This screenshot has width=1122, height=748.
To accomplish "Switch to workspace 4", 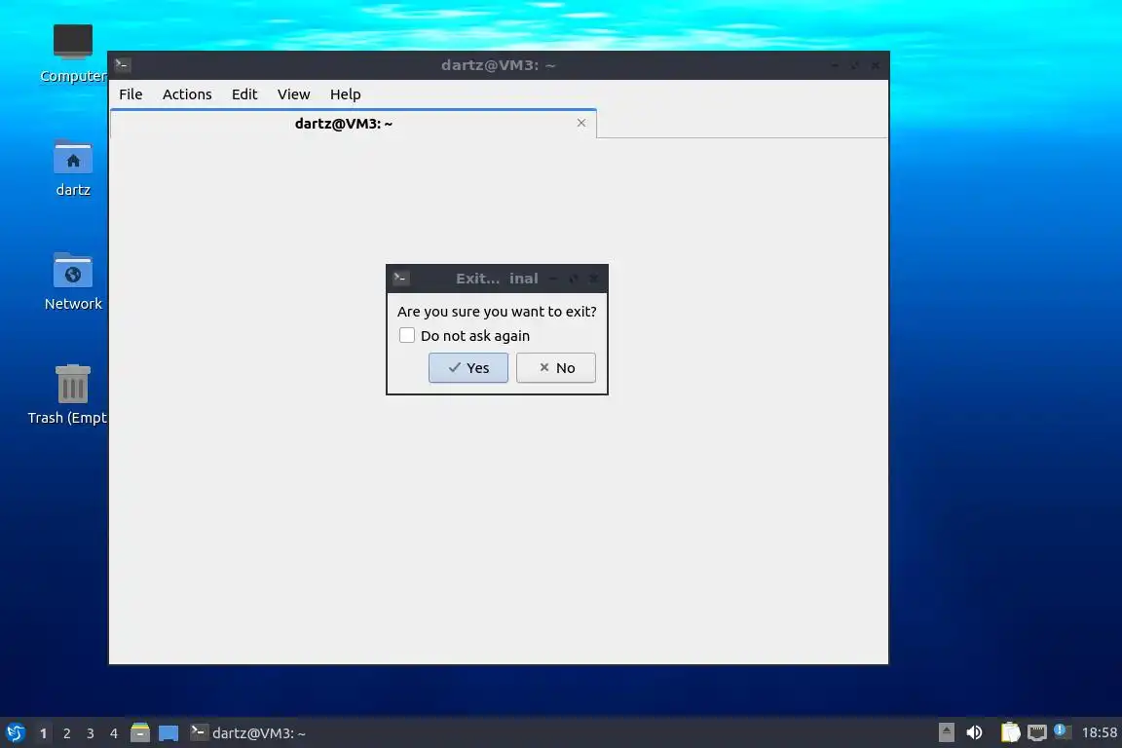I will point(114,733).
